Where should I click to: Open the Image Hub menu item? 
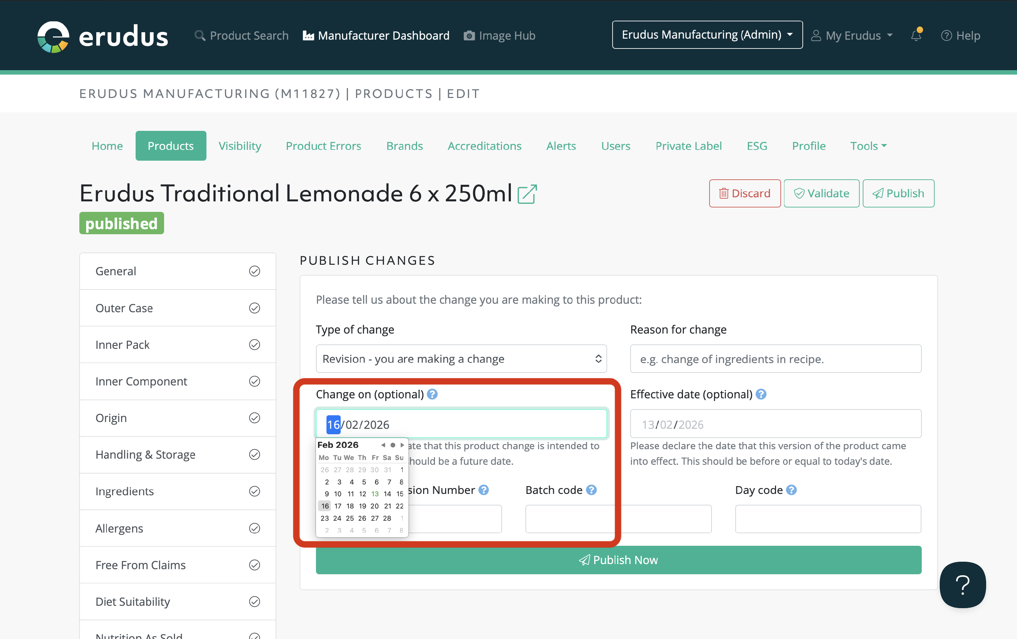[x=499, y=36]
